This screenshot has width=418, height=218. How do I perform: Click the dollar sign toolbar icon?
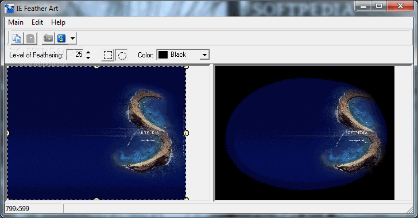click(x=61, y=38)
